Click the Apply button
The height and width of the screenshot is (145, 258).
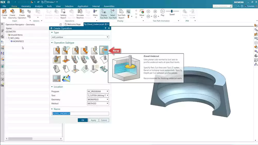pos(93,120)
